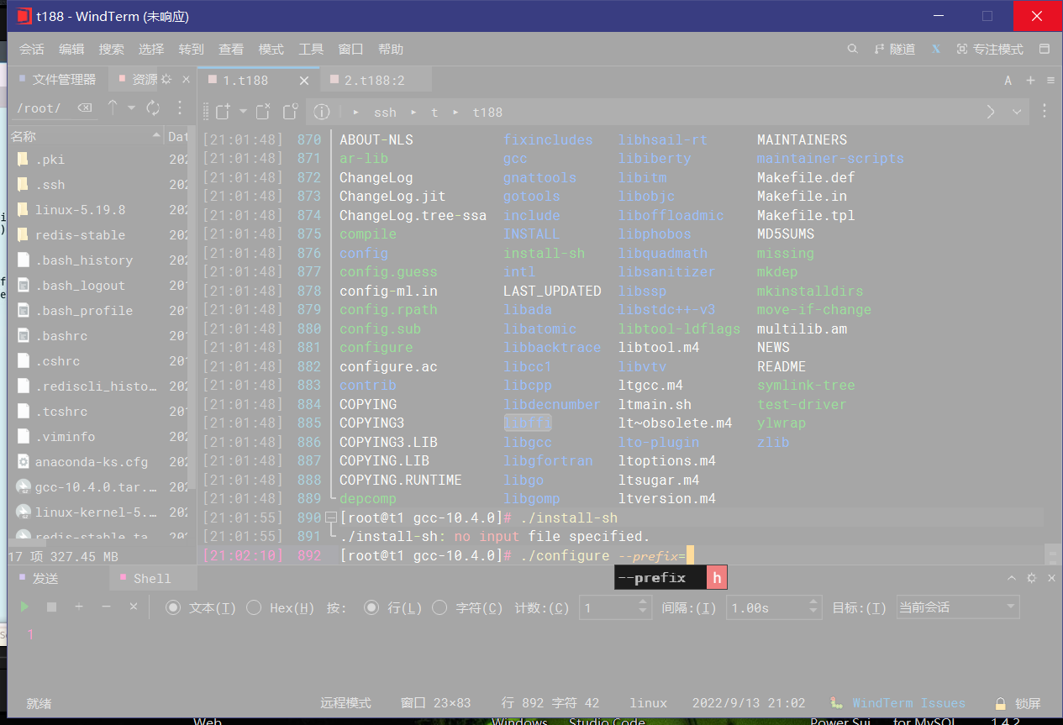Click the new session icon in the terminal toolbar

pyautogui.click(x=223, y=111)
